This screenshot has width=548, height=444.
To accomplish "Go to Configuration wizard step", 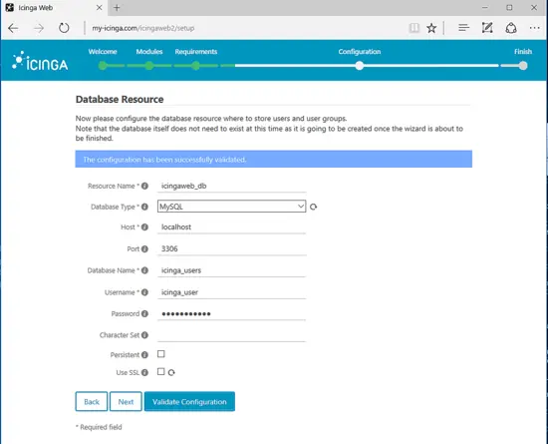I will (x=360, y=52).
